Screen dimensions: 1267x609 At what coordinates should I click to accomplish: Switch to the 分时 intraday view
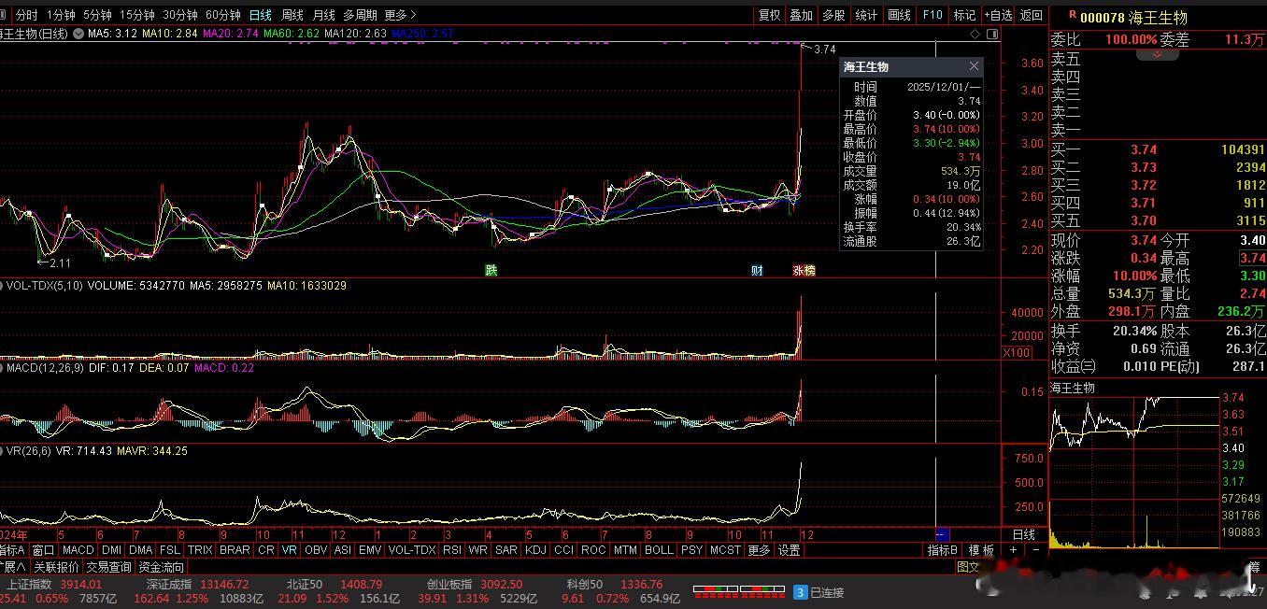pyautogui.click(x=27, y=15)
